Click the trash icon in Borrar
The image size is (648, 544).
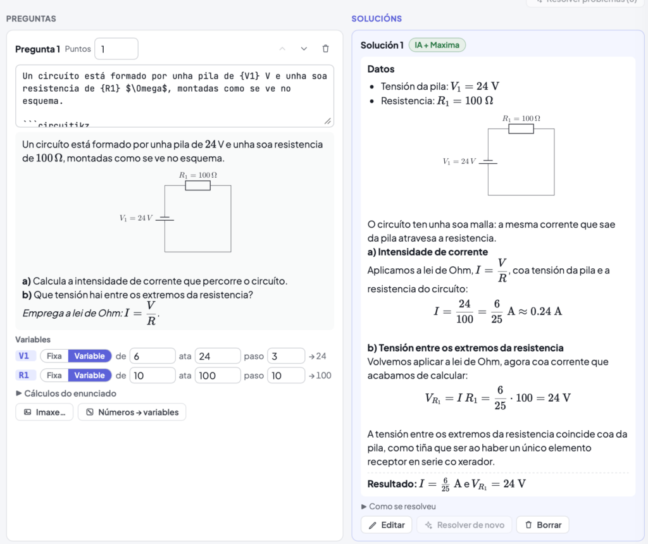coord(528,525)
